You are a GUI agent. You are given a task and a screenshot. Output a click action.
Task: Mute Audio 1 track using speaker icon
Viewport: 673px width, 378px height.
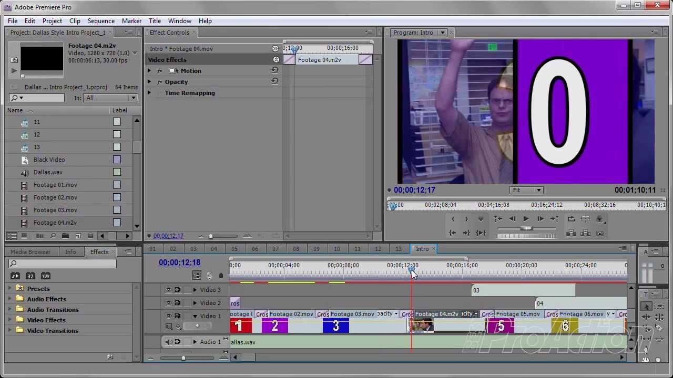[x=169, y=342]
